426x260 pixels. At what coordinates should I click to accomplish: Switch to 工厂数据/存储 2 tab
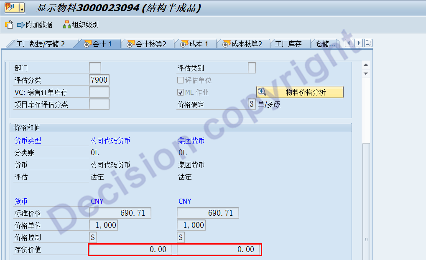(40, 44)
